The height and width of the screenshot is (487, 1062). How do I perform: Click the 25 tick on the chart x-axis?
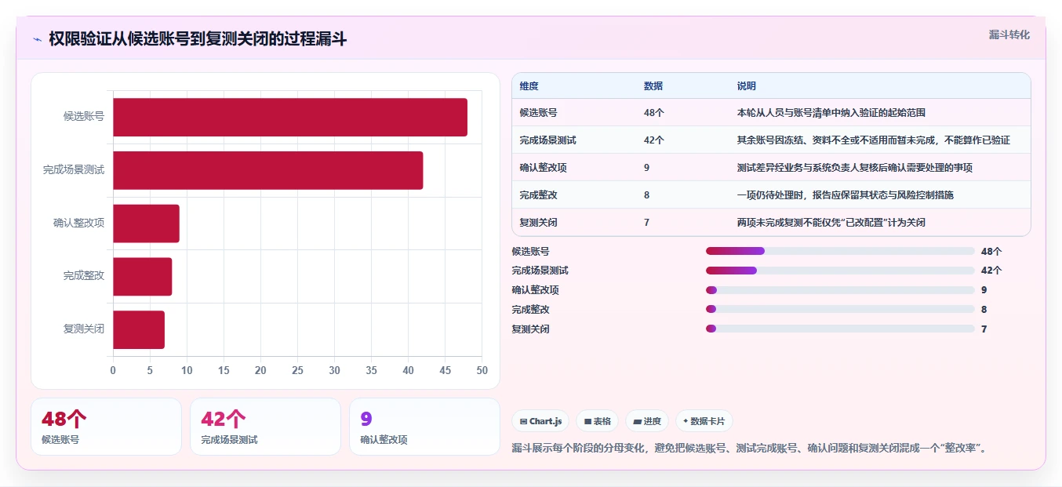tap(297, 370)
